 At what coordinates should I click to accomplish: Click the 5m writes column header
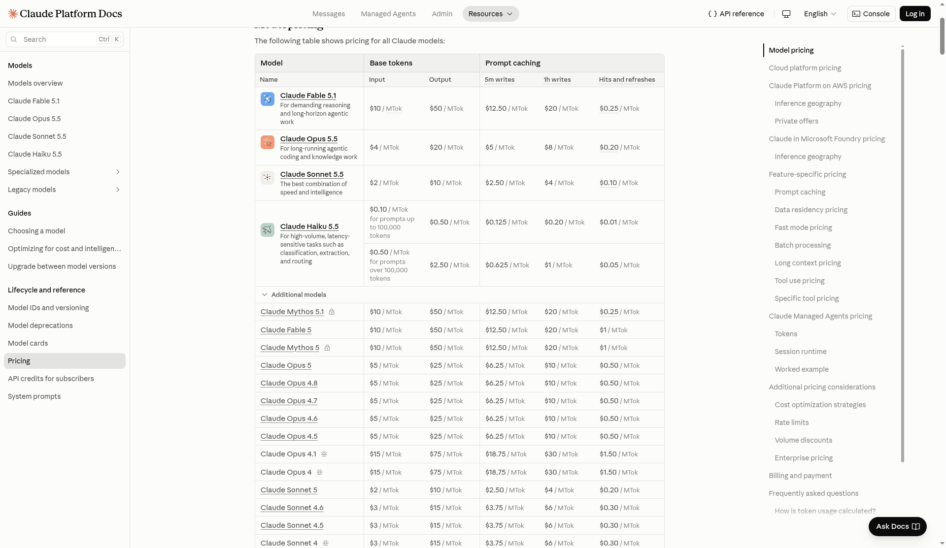[500, 80]
